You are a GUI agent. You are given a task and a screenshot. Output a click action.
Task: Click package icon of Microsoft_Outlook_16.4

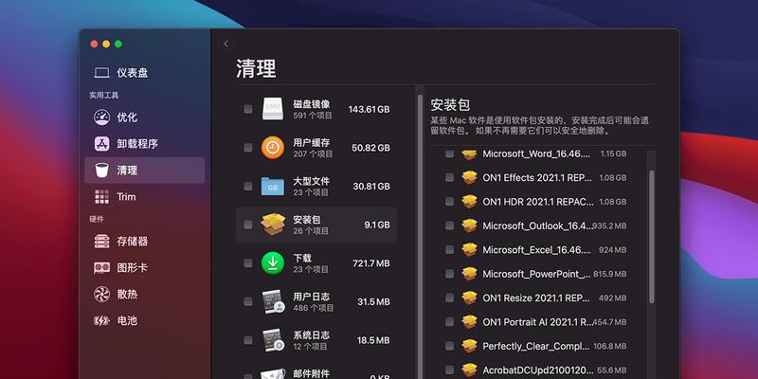pos(469,226)
